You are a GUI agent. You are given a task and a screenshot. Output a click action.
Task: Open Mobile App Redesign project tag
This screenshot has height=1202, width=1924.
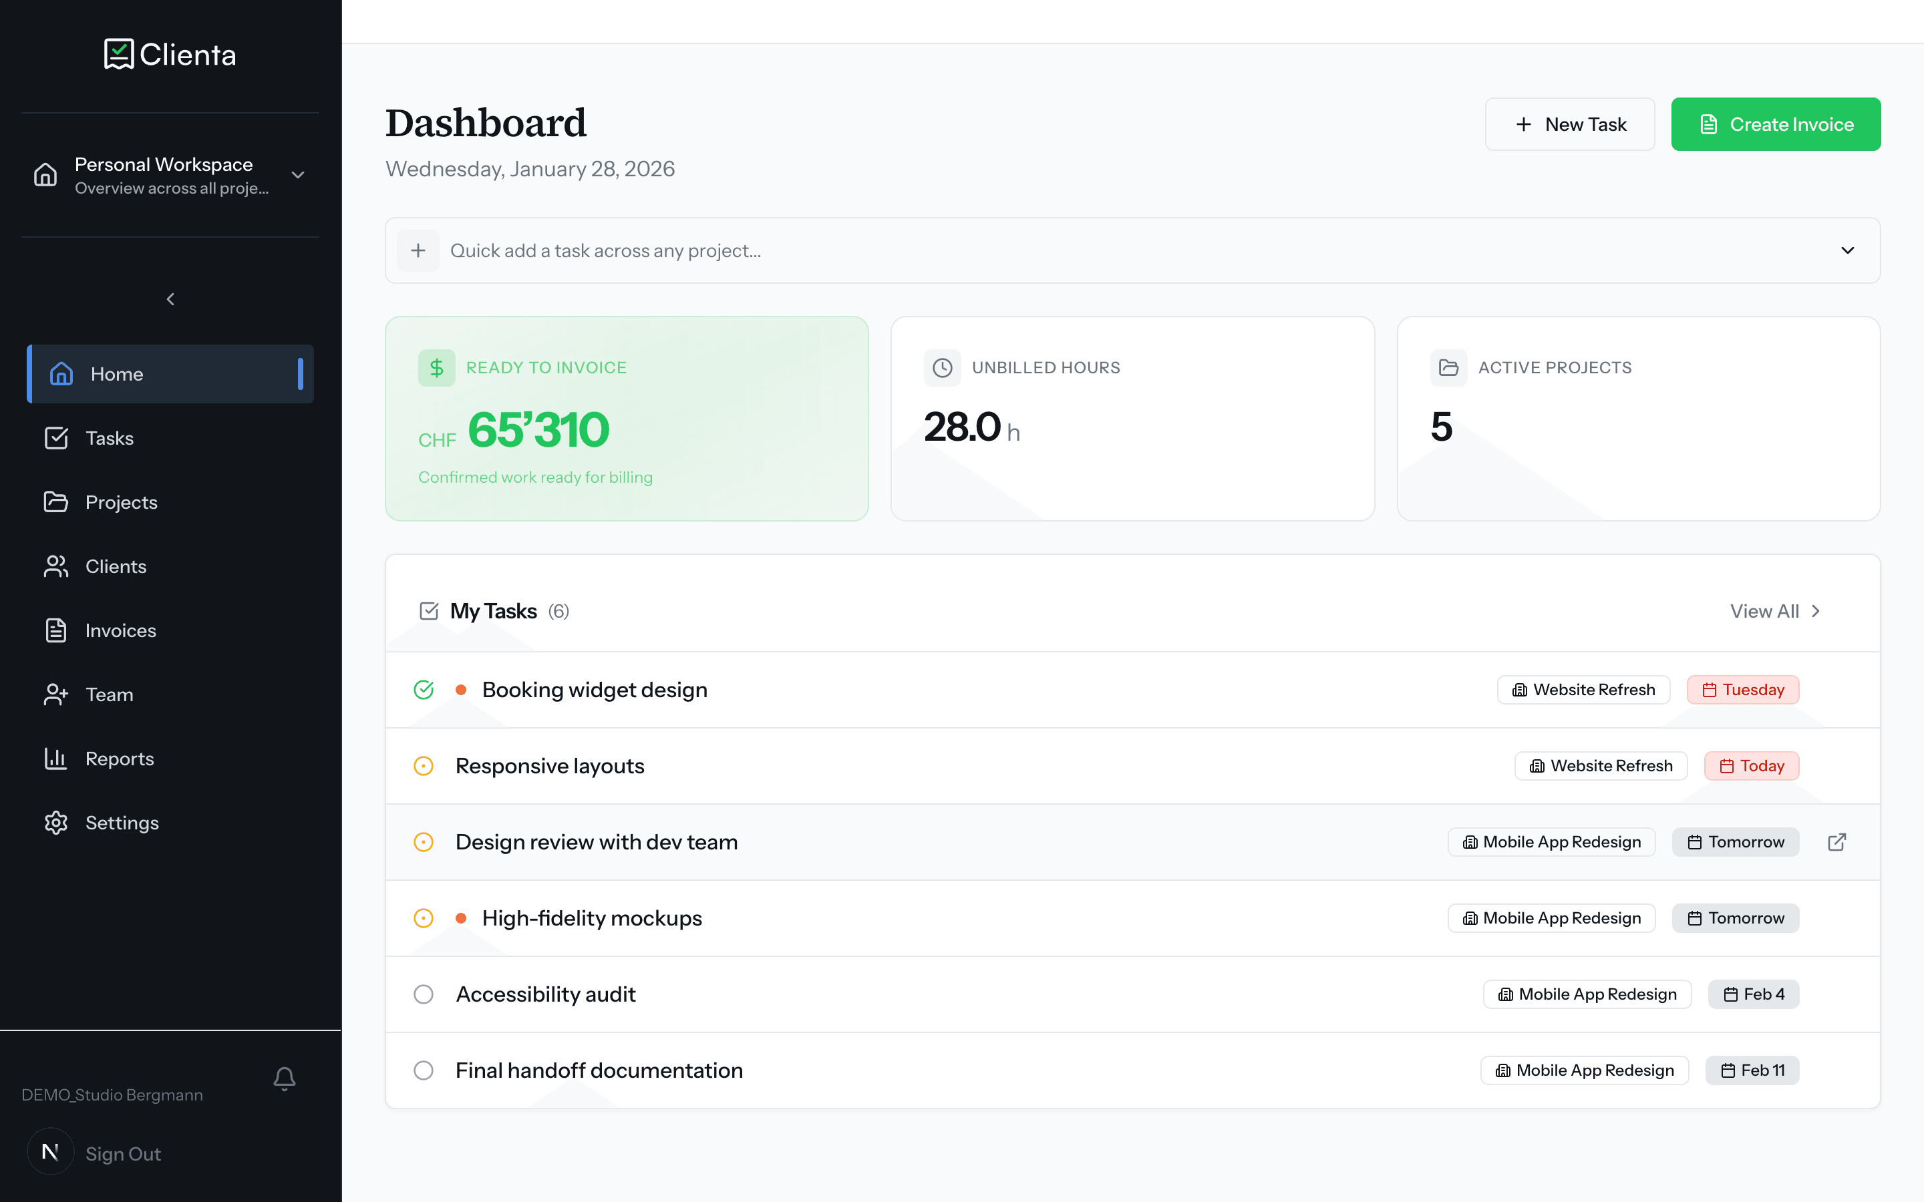point(1551,842)
